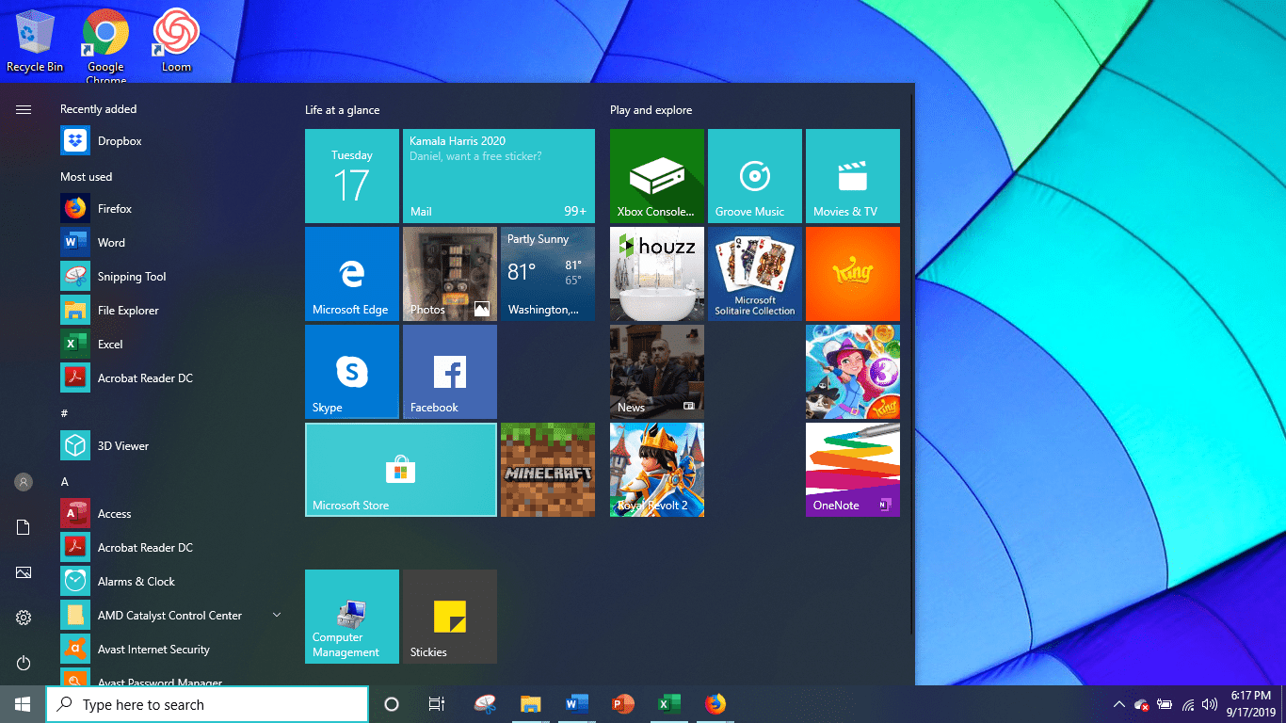Screen dimensions: 1286x723
Task: Open File Explorer from the app list
Action: click(x=170, y=311)
